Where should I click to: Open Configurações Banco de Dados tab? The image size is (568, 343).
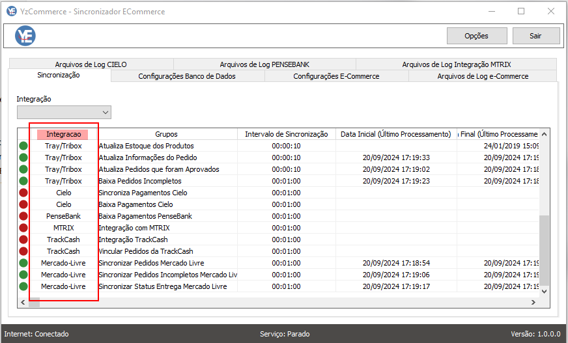click(187, 76)
